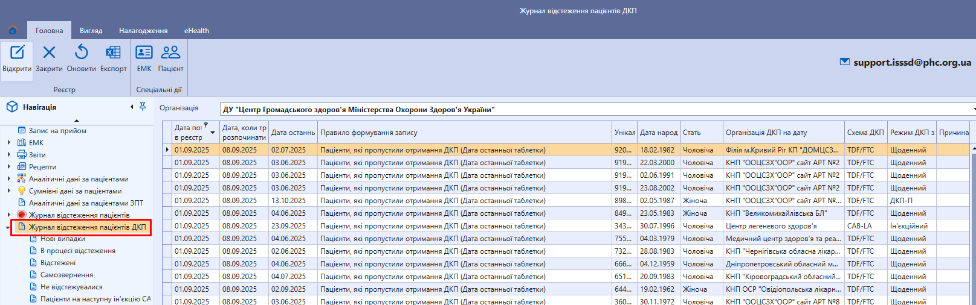Expand the Рецепти node arrow
Viewport: 976px width, 305px height.
tap(8, 167)
